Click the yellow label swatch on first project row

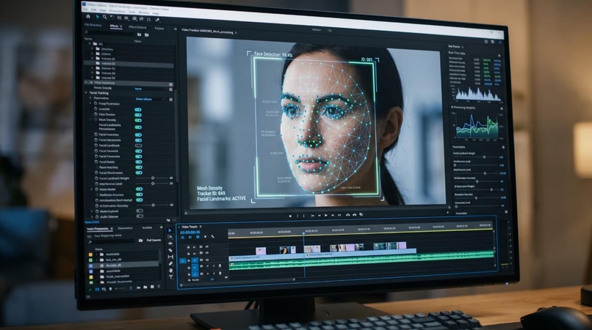[90, 254]
